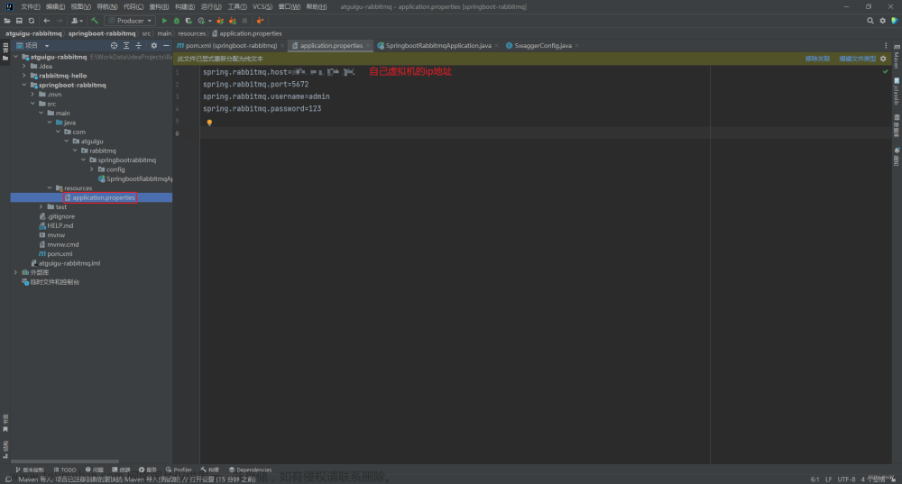Click the Build project hammer icon

[95, 21]
